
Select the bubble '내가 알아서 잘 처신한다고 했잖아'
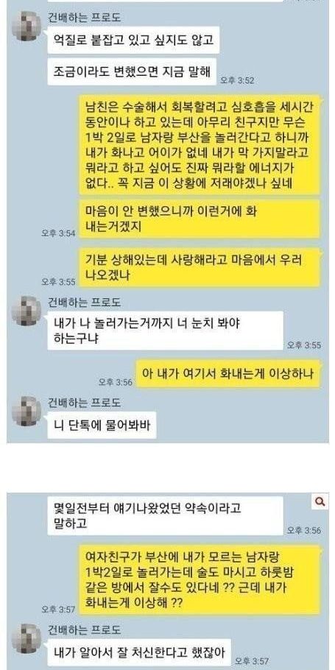pyautogui.click(x=139, y=652)
